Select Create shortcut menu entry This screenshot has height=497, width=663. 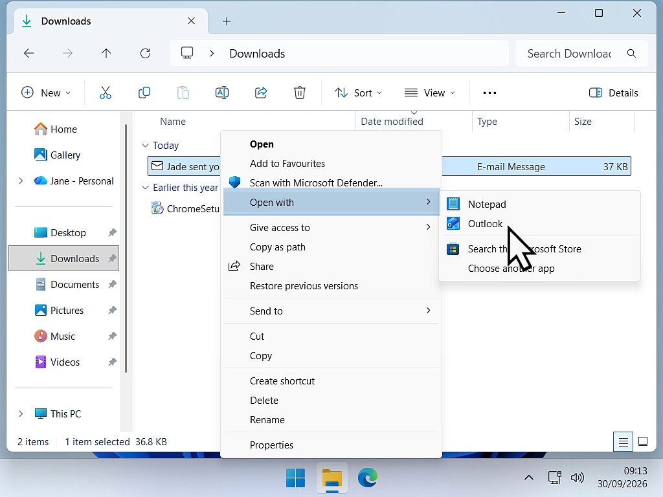tap(331, 381)
